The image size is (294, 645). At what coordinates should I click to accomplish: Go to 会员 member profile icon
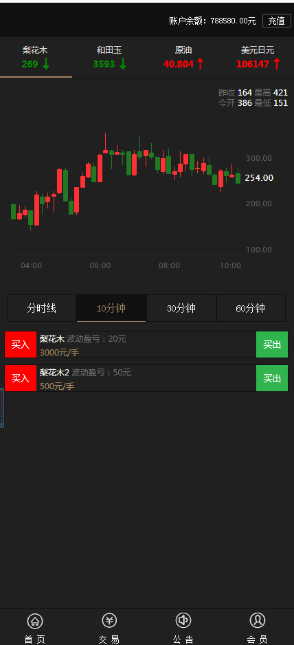(258, 620)
